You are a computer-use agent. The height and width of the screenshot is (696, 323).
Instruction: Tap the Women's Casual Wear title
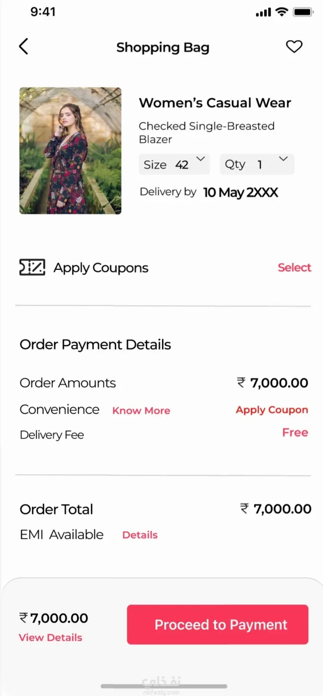[x=215, y=103]
